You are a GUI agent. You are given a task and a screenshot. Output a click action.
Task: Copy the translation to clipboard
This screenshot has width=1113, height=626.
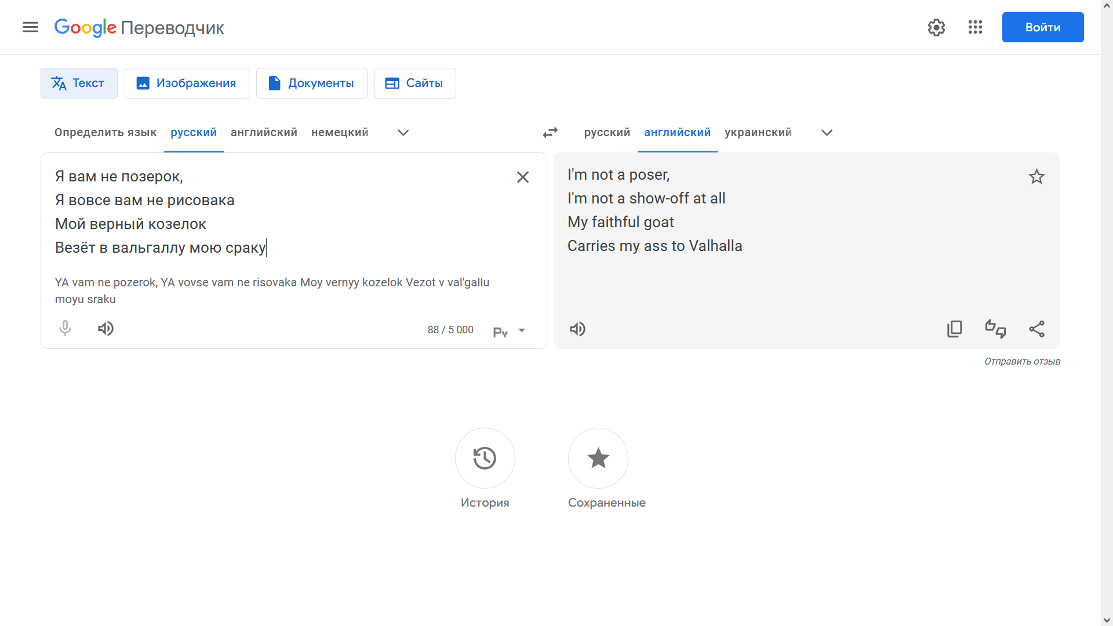954,329
